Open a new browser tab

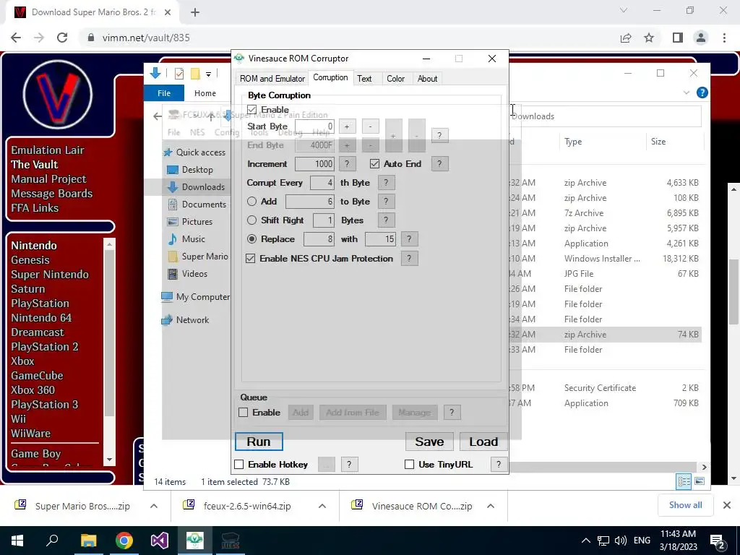point(195,12)
